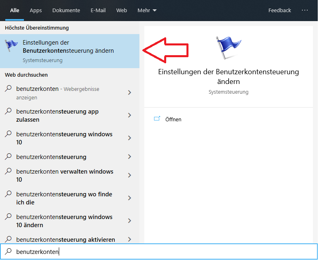
Task: Expand arrow for 'benutzerkontensteuerung app zulassen'
Action: (x=130, y=116)
